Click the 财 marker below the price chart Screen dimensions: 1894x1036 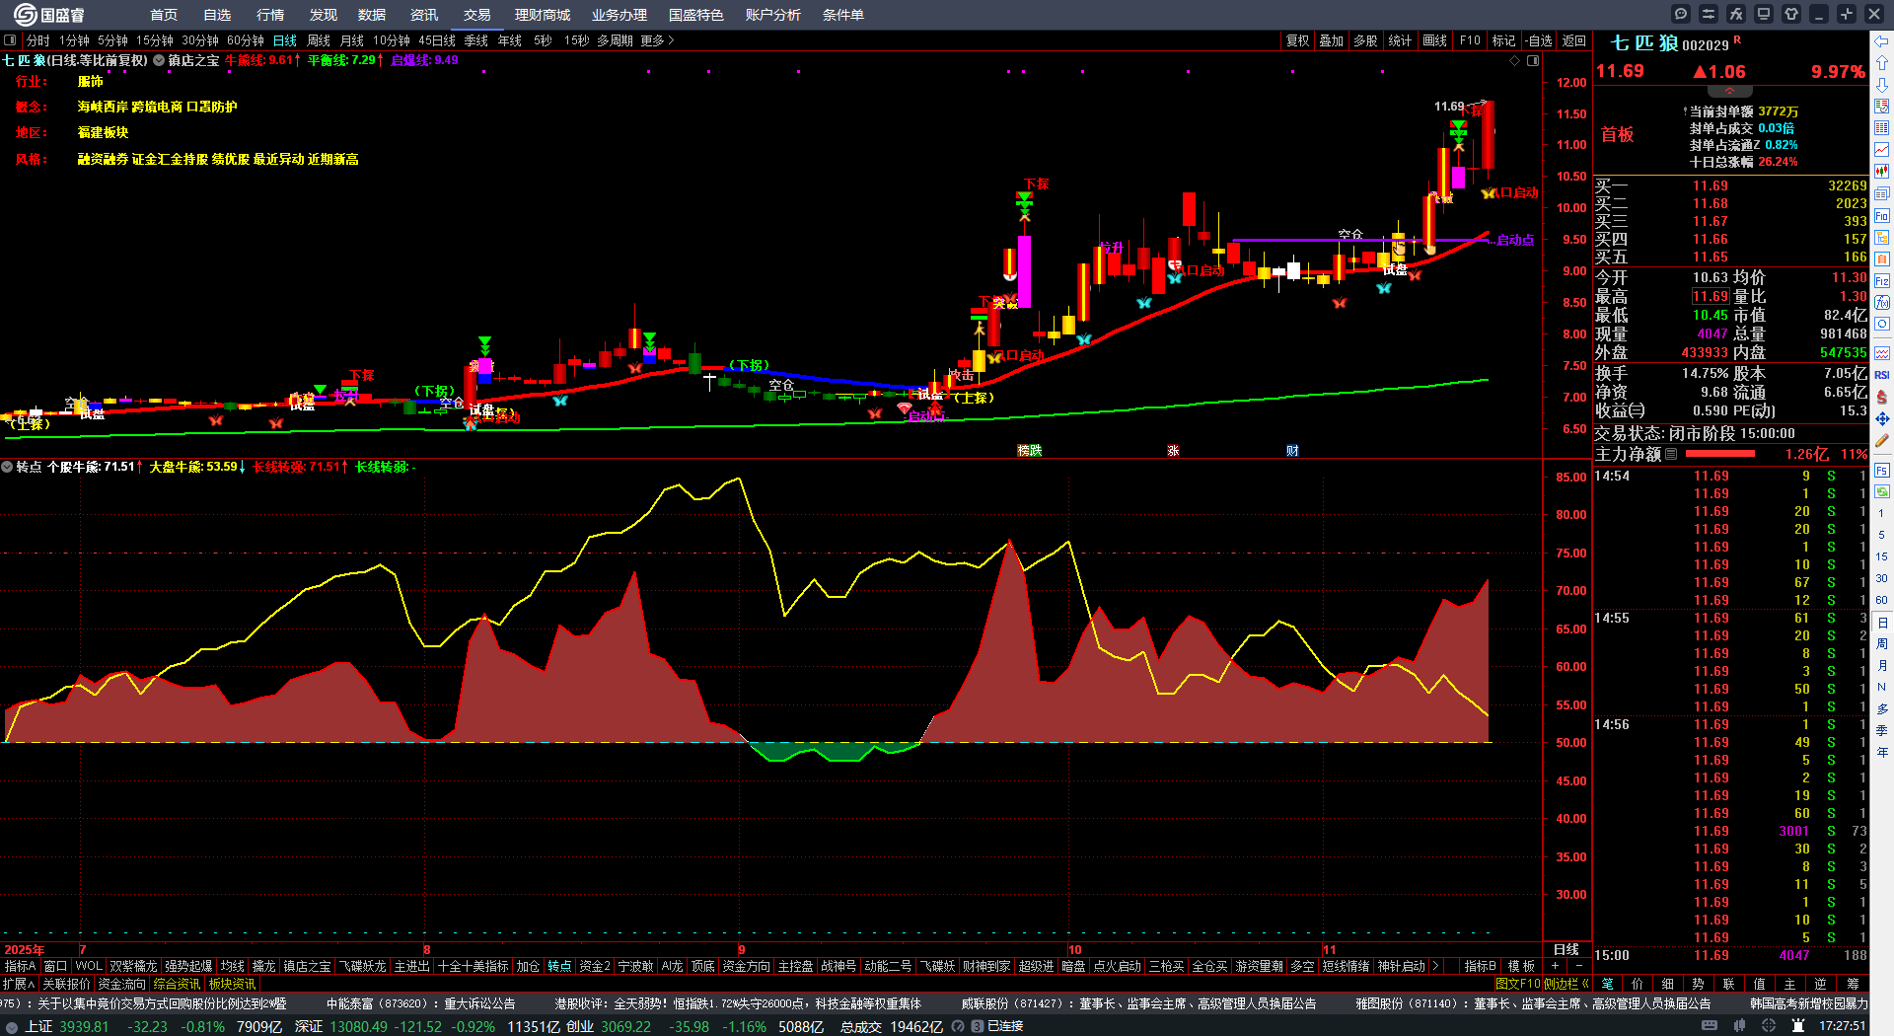click(1292, 450)
